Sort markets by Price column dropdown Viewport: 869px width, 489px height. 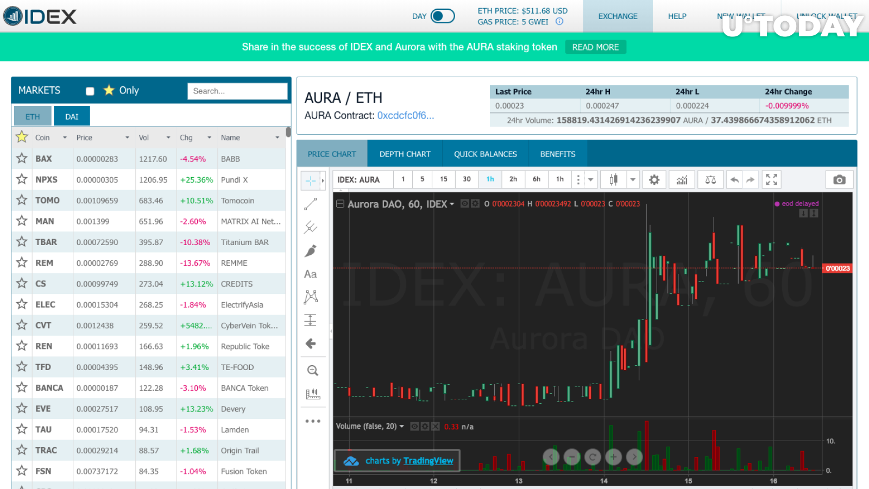pos(127,137)
